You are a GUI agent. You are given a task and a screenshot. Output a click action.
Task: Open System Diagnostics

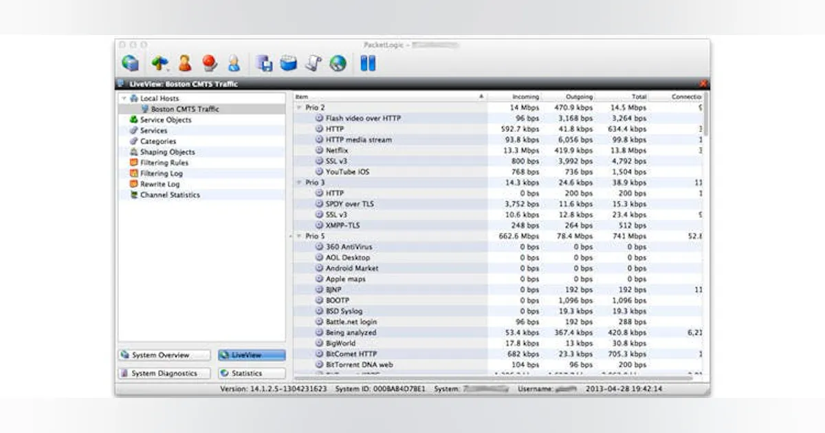tap(164, 373)
